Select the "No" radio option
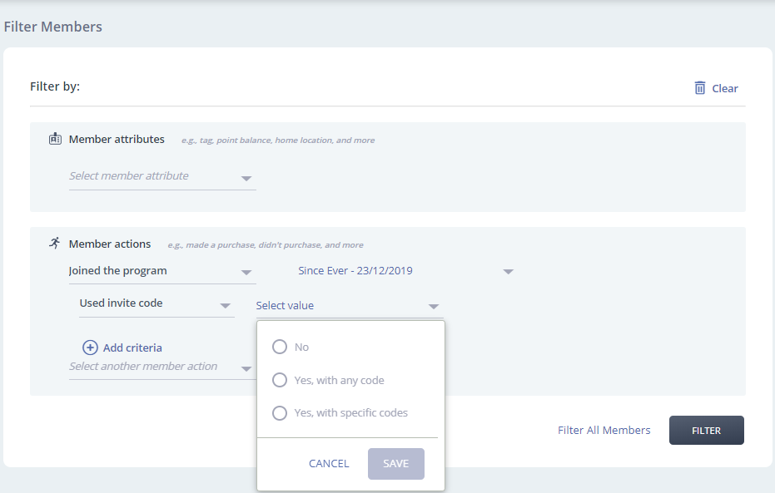Screen dimensions: 775x493 280,347
